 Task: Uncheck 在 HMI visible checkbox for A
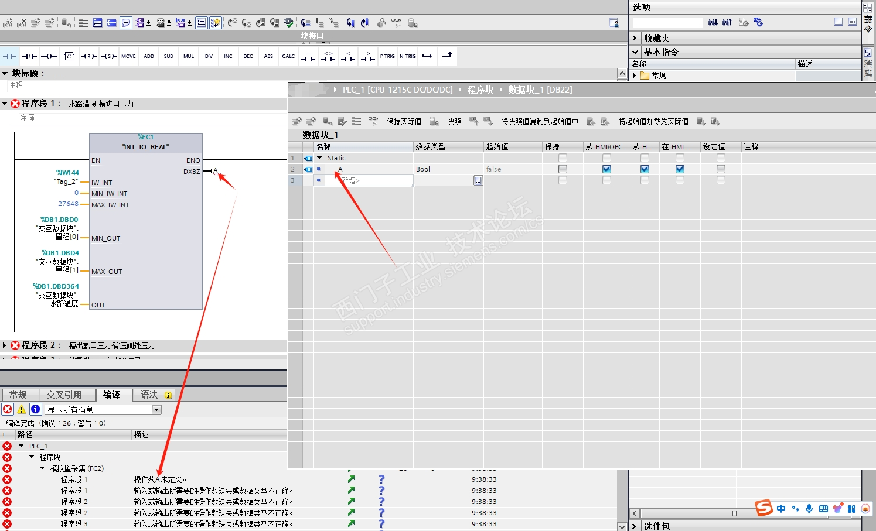pos(680,169)
